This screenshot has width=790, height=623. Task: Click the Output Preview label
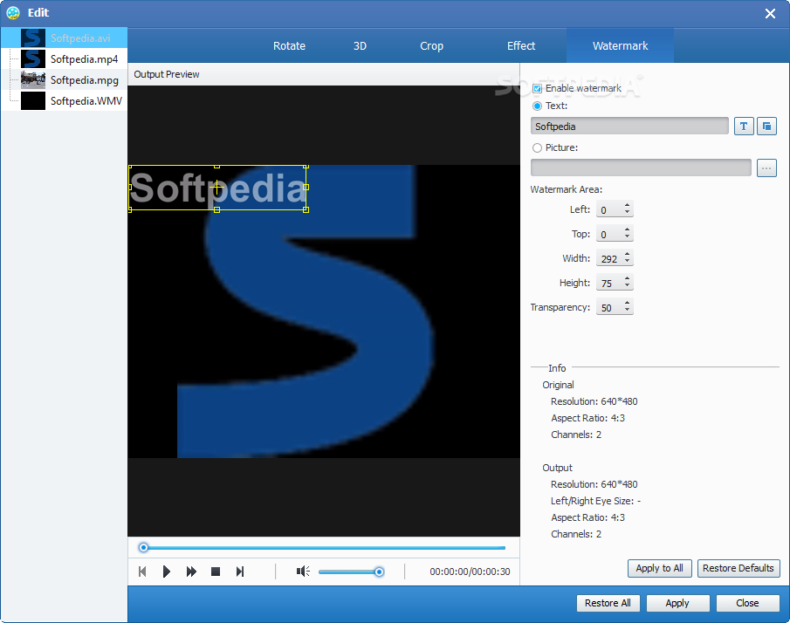(166, 74)
